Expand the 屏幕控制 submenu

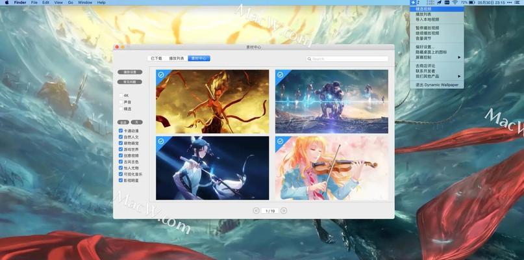(437, 57)
